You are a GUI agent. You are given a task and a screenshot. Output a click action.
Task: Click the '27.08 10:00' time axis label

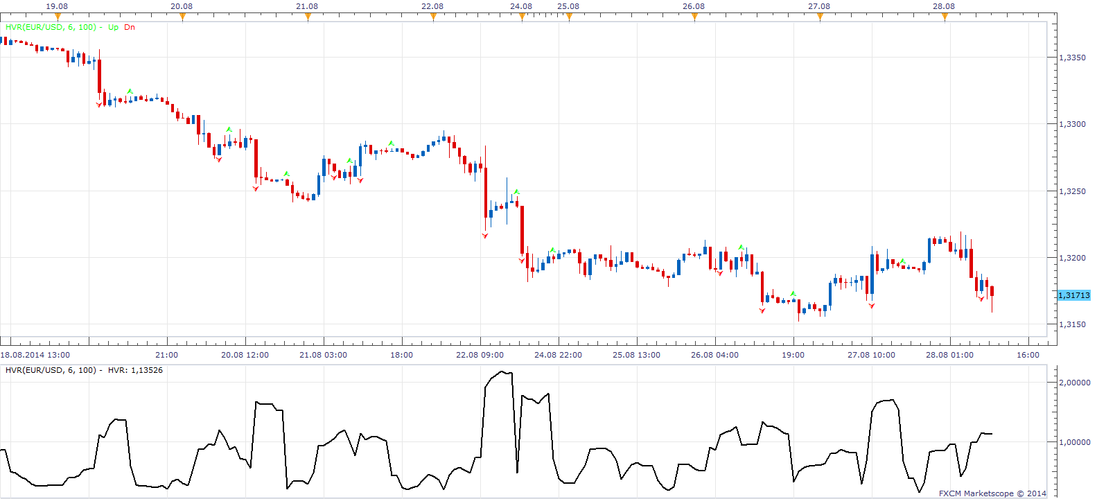tap(871, 355)
